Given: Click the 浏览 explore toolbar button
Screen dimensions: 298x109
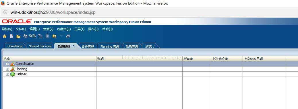Looking at the screenshot, I should (30, 36).
